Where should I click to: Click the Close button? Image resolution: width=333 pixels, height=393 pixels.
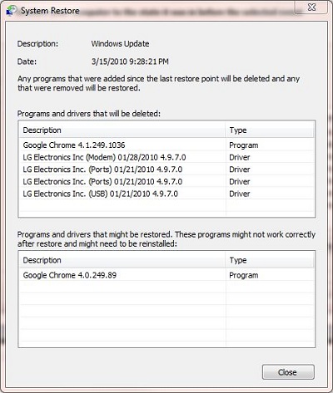tap(288, 372)
